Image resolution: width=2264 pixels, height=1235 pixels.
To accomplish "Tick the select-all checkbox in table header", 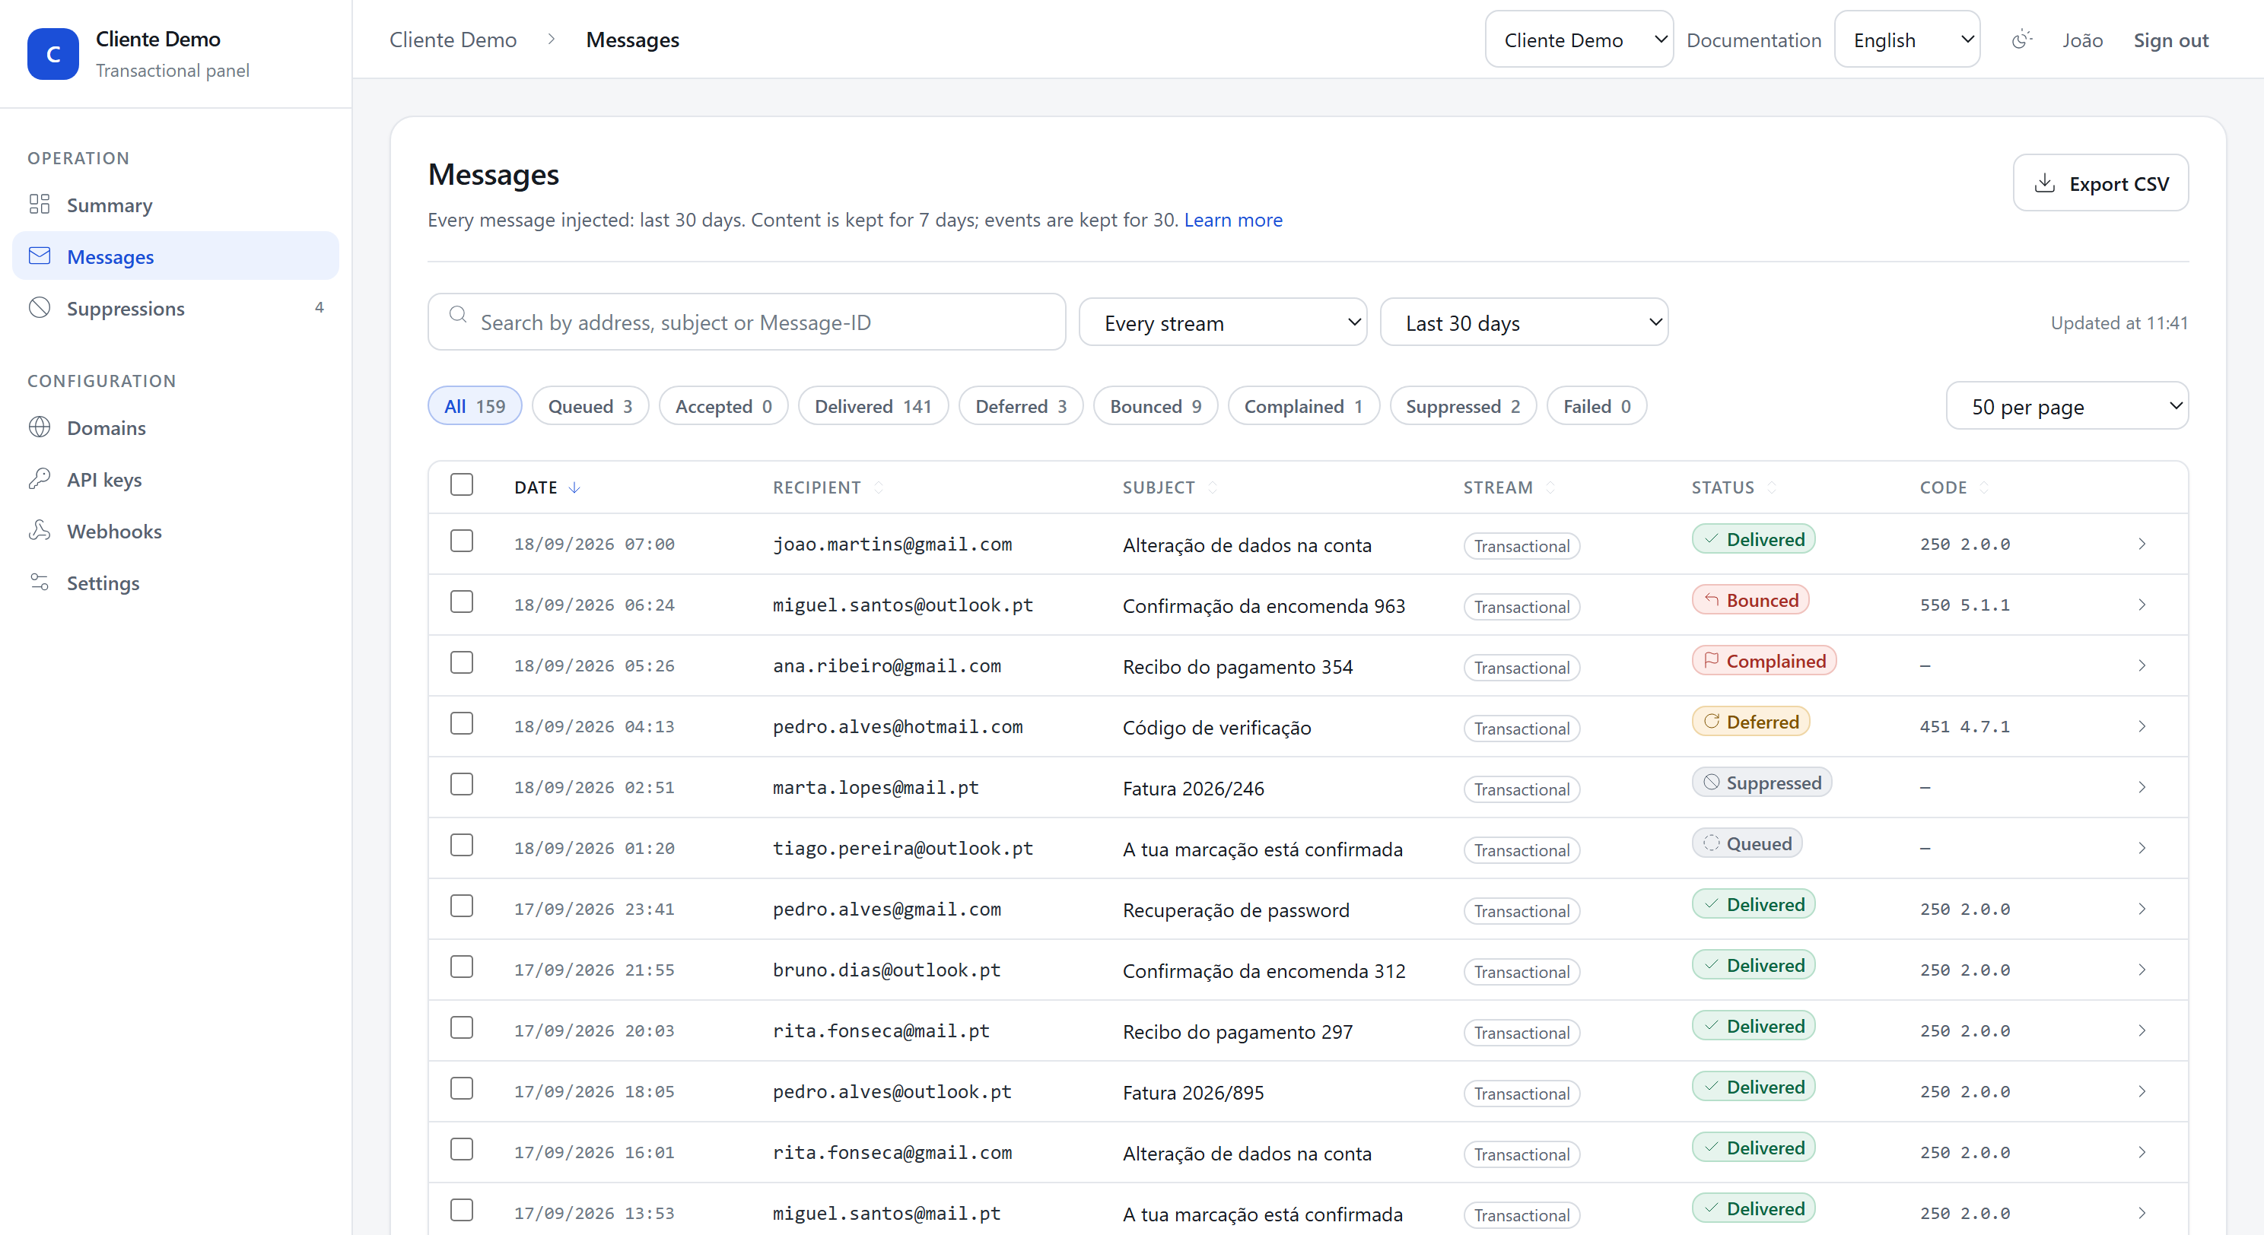I will (x=462, y=485).
